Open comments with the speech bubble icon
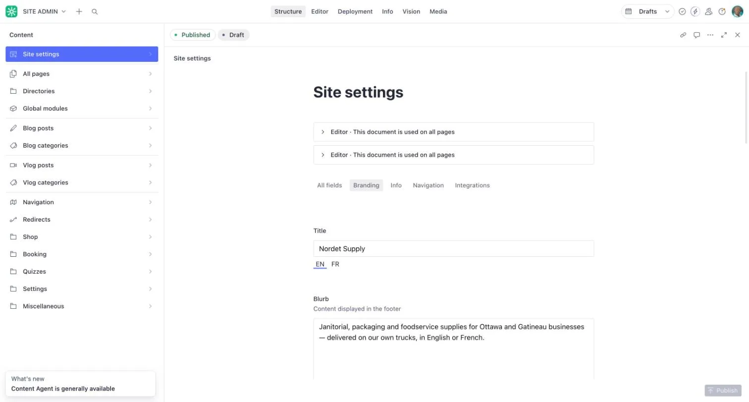 tap(696, 35)
